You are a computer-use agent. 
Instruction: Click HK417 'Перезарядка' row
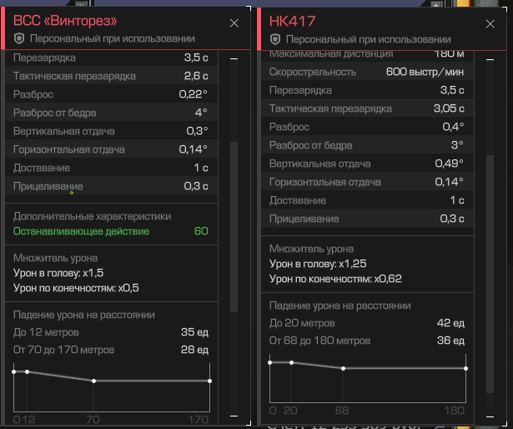pyautogui.click(x=367, y=90)
